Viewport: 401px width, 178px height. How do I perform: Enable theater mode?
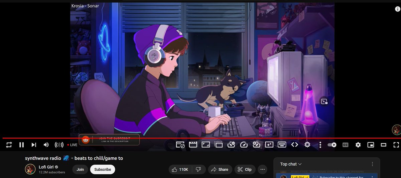click(384, 145)
